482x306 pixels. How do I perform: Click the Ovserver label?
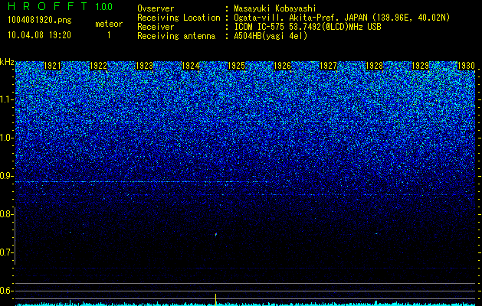(x=156, y=8)
